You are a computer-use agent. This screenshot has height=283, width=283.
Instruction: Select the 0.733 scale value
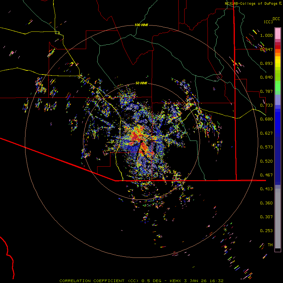(x=266, y=105)
